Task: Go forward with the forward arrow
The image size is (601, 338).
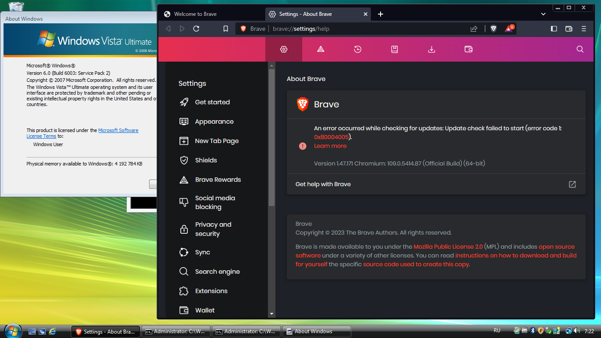Action: tap(182, 29)
